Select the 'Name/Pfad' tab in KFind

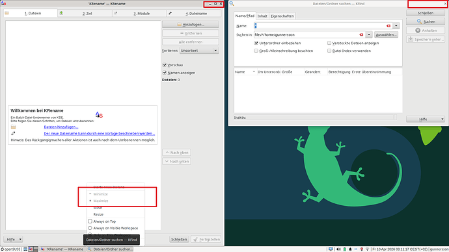tap(245, 16)
